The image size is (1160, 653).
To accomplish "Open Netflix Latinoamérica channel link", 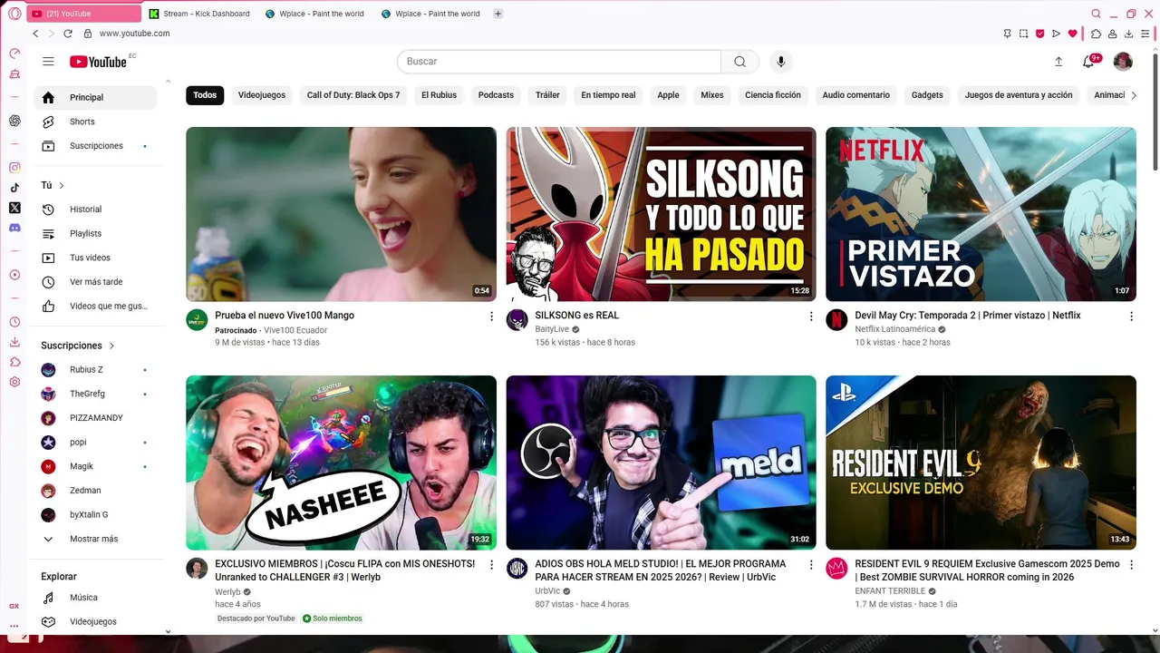I will [895, 330].
